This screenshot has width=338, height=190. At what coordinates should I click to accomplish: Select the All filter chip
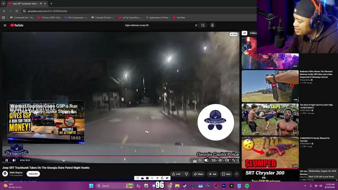pos(245,33)
